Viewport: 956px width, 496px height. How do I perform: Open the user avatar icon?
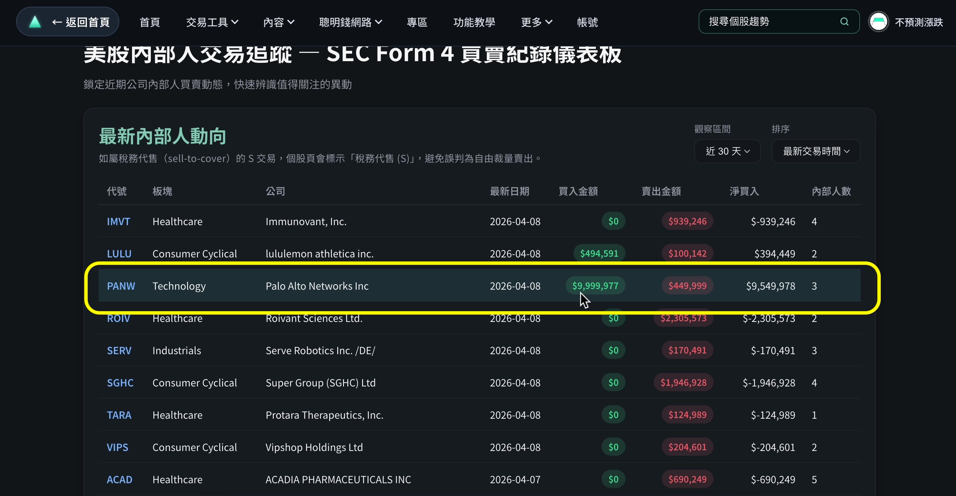point(878,22)
